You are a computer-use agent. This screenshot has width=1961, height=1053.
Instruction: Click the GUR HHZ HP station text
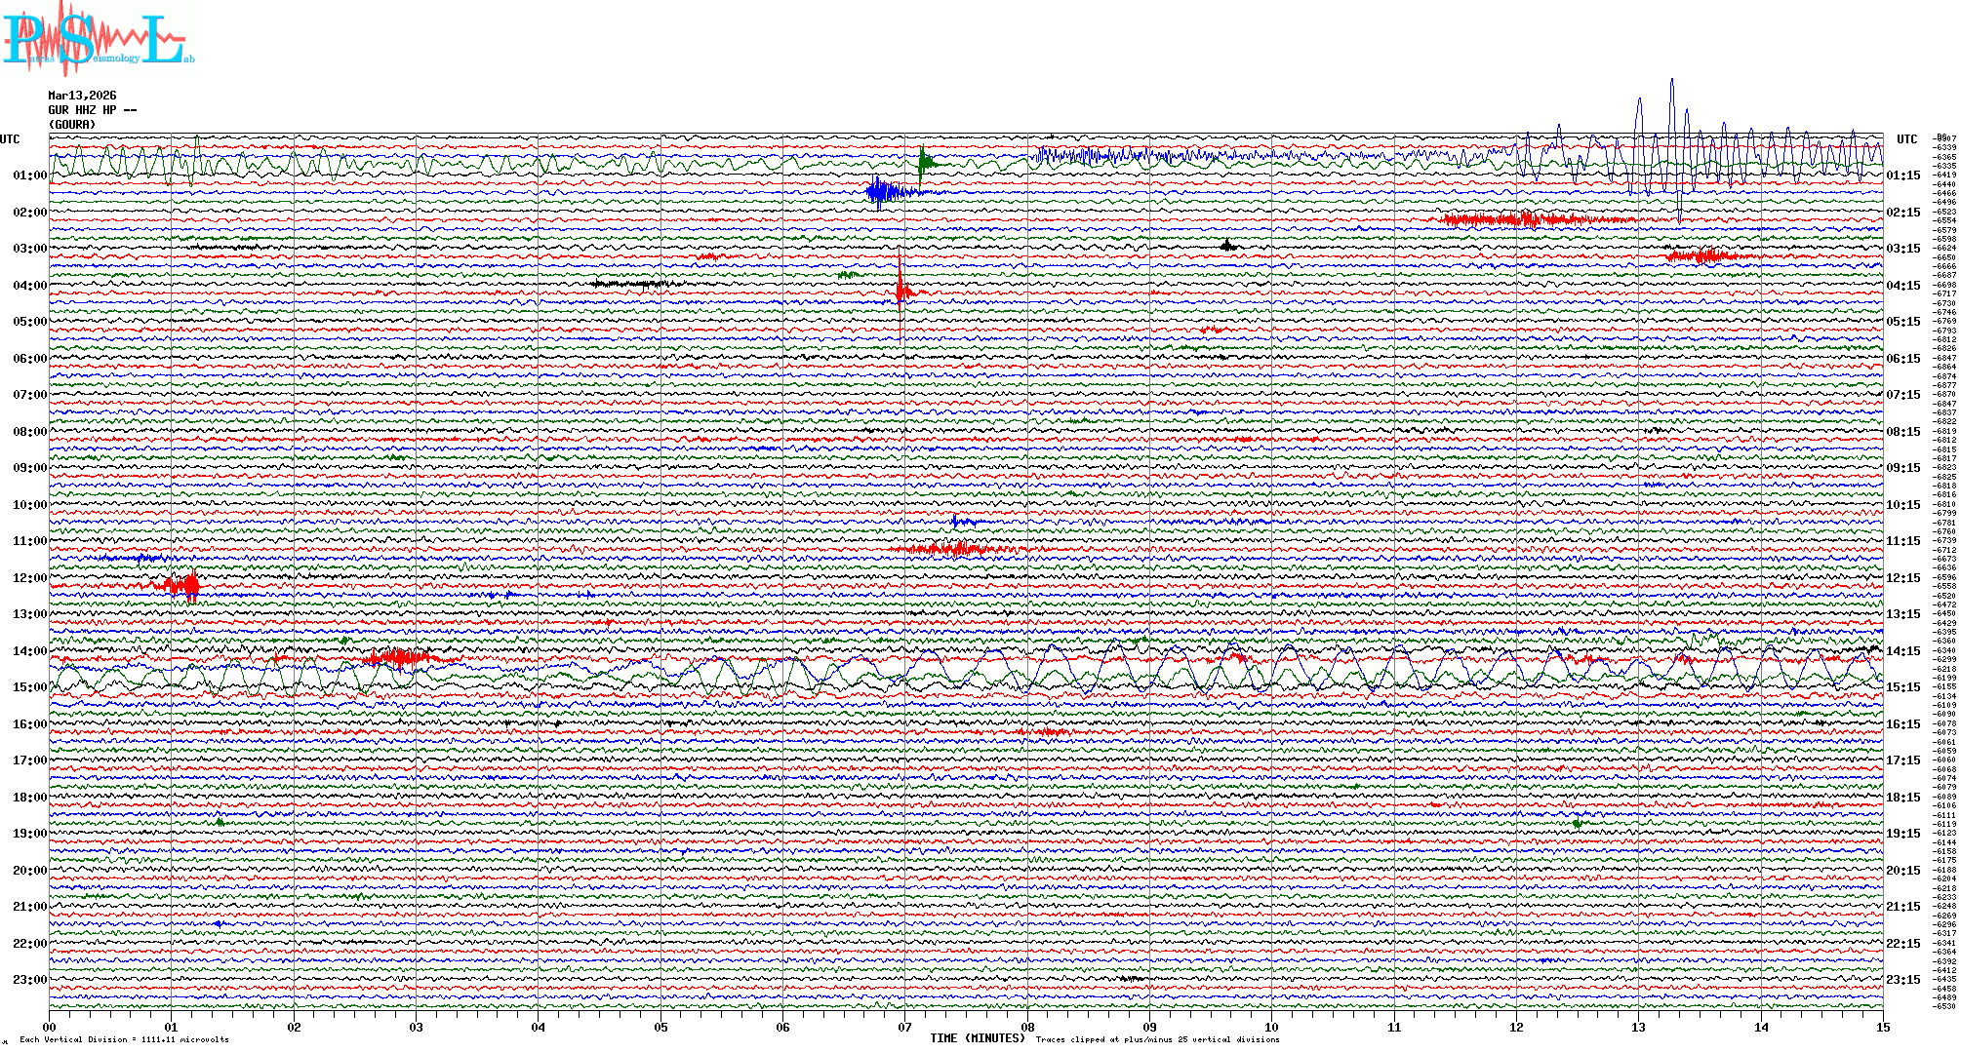pos(92,110)
